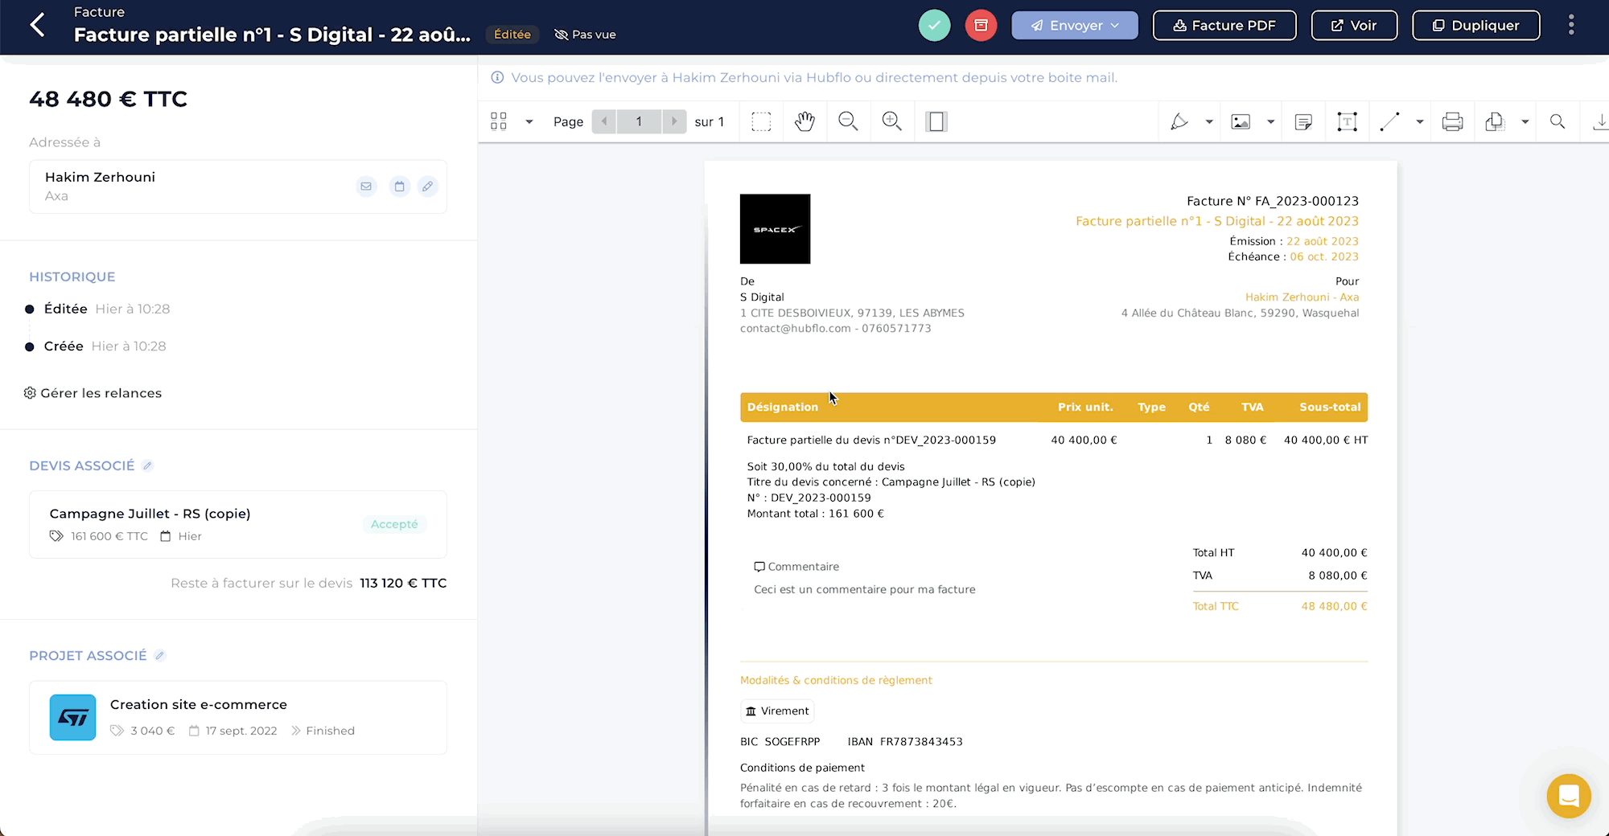The width and height of the screenshot is (1609, 836).
Task: Download the Facture PDF
Action: [x=1224, y=25]
